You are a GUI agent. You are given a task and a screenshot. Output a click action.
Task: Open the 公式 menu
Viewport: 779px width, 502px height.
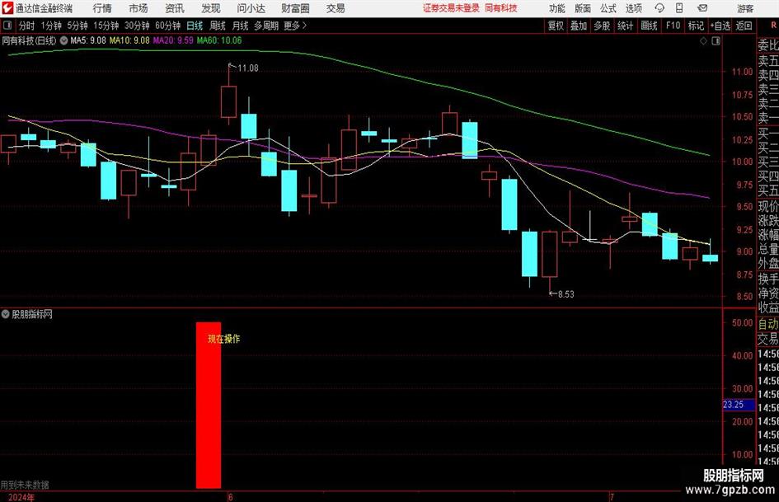click(608, 8)
